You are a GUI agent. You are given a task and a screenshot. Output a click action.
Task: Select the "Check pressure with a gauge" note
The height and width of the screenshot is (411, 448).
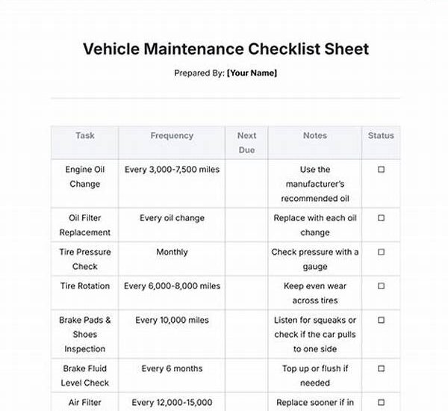315,259
